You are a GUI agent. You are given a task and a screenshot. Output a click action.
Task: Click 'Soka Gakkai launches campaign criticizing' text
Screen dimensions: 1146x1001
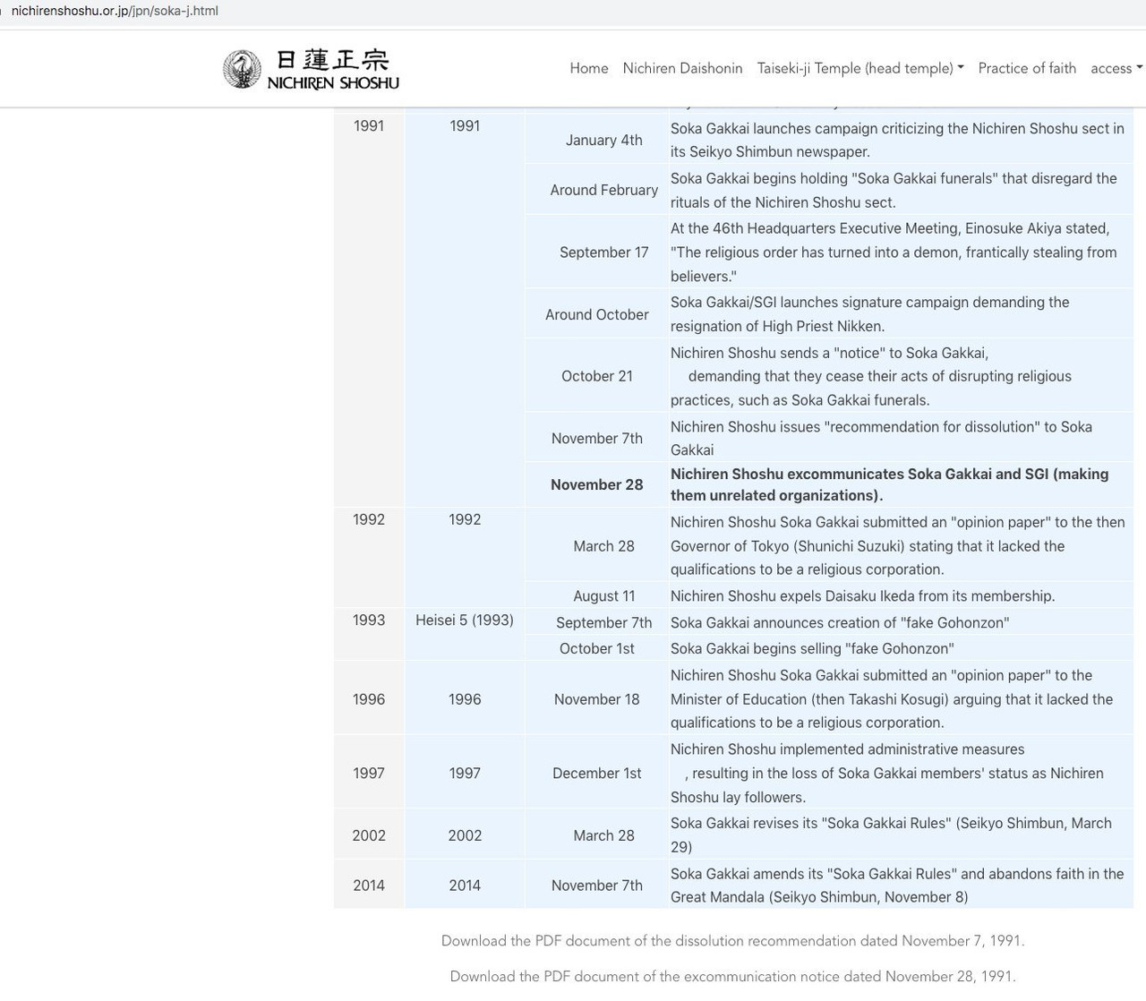[897, 140]
